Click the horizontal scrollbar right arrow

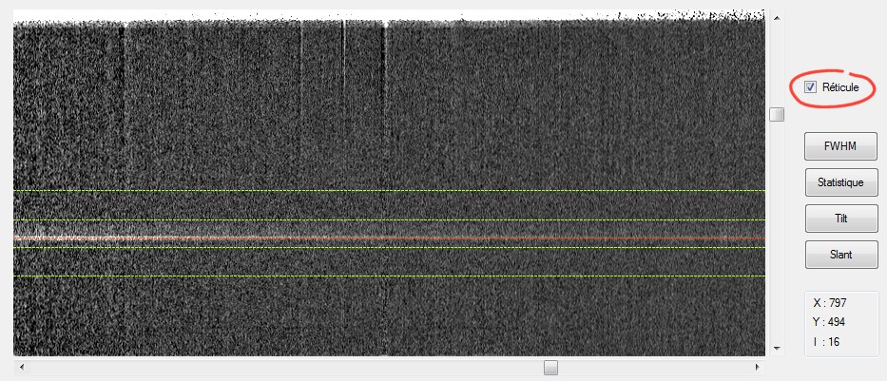[x=757, y=368]
